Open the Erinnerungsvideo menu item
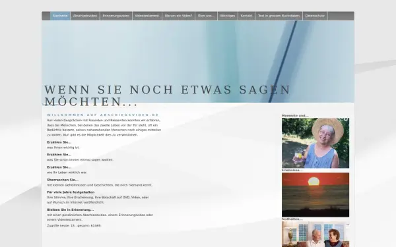This screenshot has height=247, width=396. [116, 16]
